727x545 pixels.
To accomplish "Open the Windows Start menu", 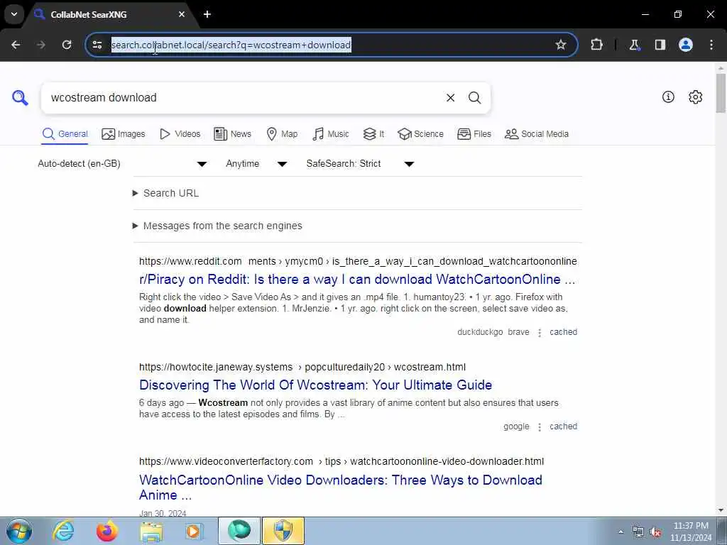I will coord(19,531).
